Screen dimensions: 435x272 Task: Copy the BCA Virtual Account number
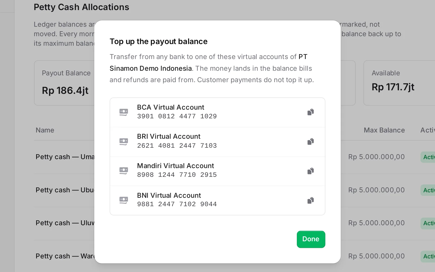[x=310, y=112]
